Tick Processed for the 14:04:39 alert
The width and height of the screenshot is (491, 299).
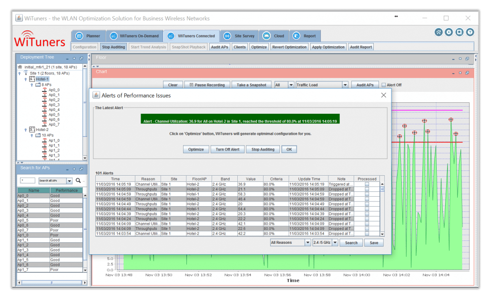(x=367, y=214)
